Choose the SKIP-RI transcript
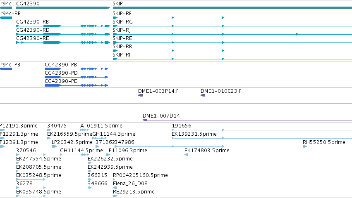Image resolution: width=352 pixels, height=198 pixels. pos(122,55)
